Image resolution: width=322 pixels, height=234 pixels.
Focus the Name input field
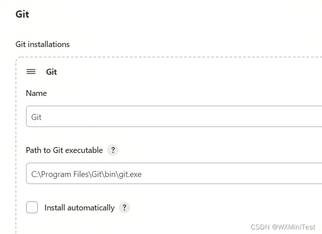pyautogui.click(x=174, y=116)
